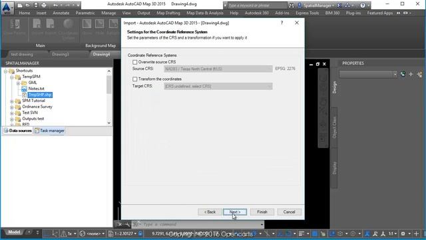This screenshot has height=240, width=426.
Task: Open the Home ribbon tab
Action: click(25, 13)
